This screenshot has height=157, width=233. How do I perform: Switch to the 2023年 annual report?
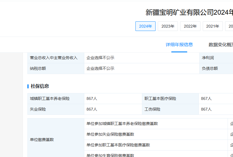(168, 26)
